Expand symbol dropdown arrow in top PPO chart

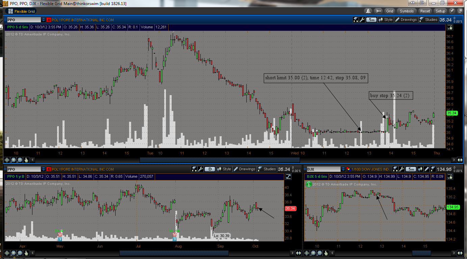coord(44,20)
